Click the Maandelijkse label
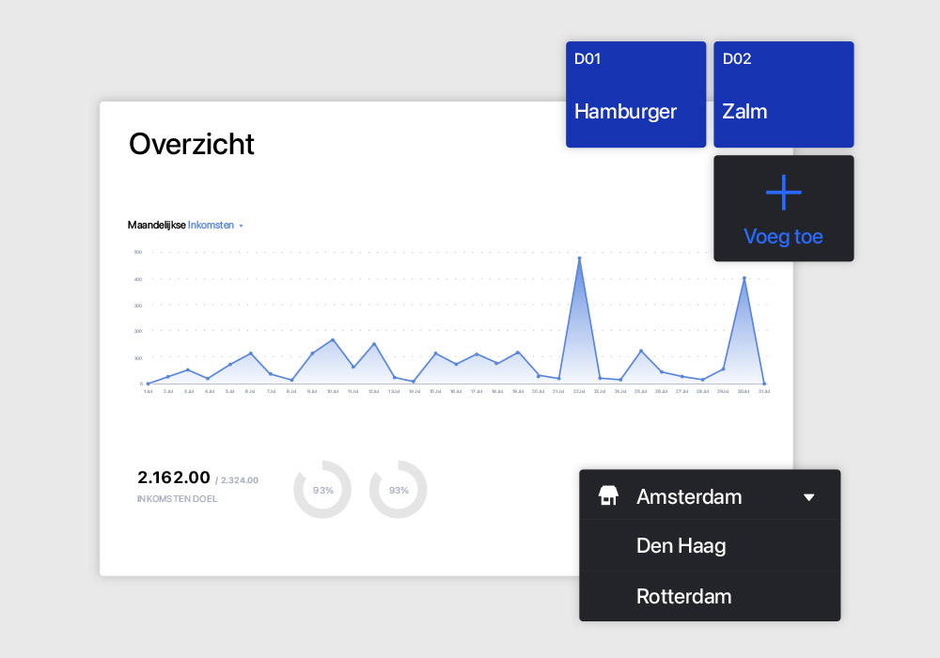The image size is (940, 658). (x=156, y=226)
